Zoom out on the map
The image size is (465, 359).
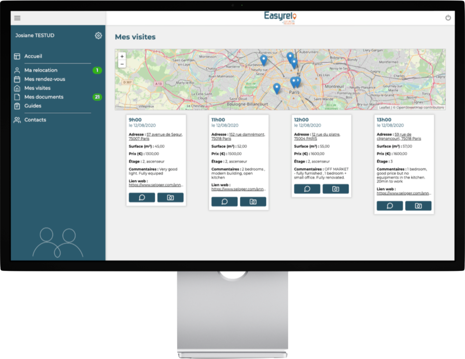122,64
